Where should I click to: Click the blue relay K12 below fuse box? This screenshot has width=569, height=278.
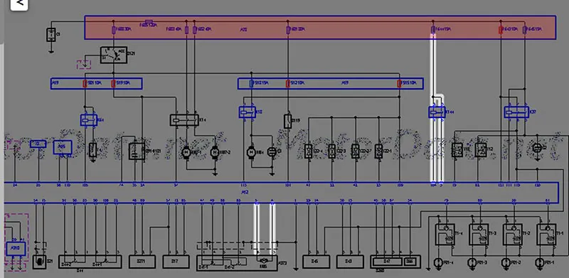click(247, 112)
